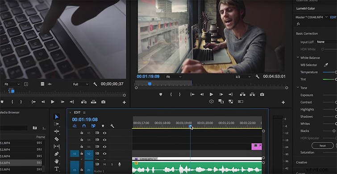The height and width of the screenshot is (174, 337).
Task: Go to In point in Program monitor
Action: [192, 94]
